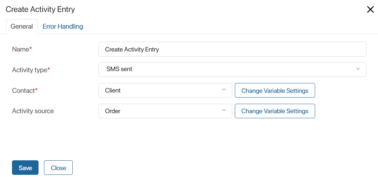Image resolution: width=378 pixels, height=177 pixels.
Task: Focus the Name input field
Action: (232, 49)
